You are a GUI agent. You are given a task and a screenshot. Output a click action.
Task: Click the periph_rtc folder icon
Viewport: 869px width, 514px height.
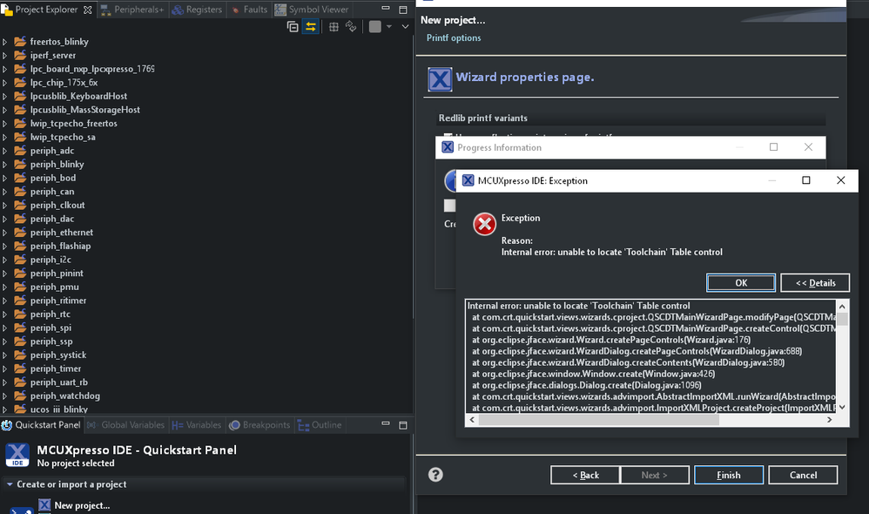click(21, 314)
